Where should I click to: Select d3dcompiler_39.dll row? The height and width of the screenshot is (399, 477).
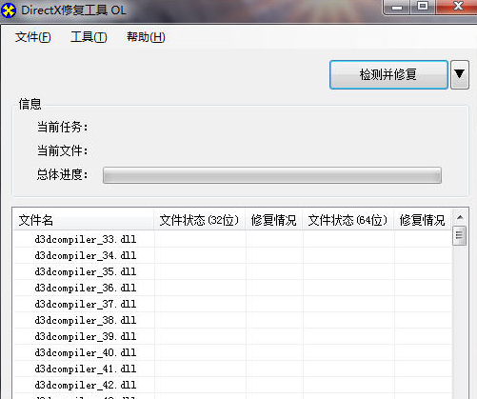(232, 336)
